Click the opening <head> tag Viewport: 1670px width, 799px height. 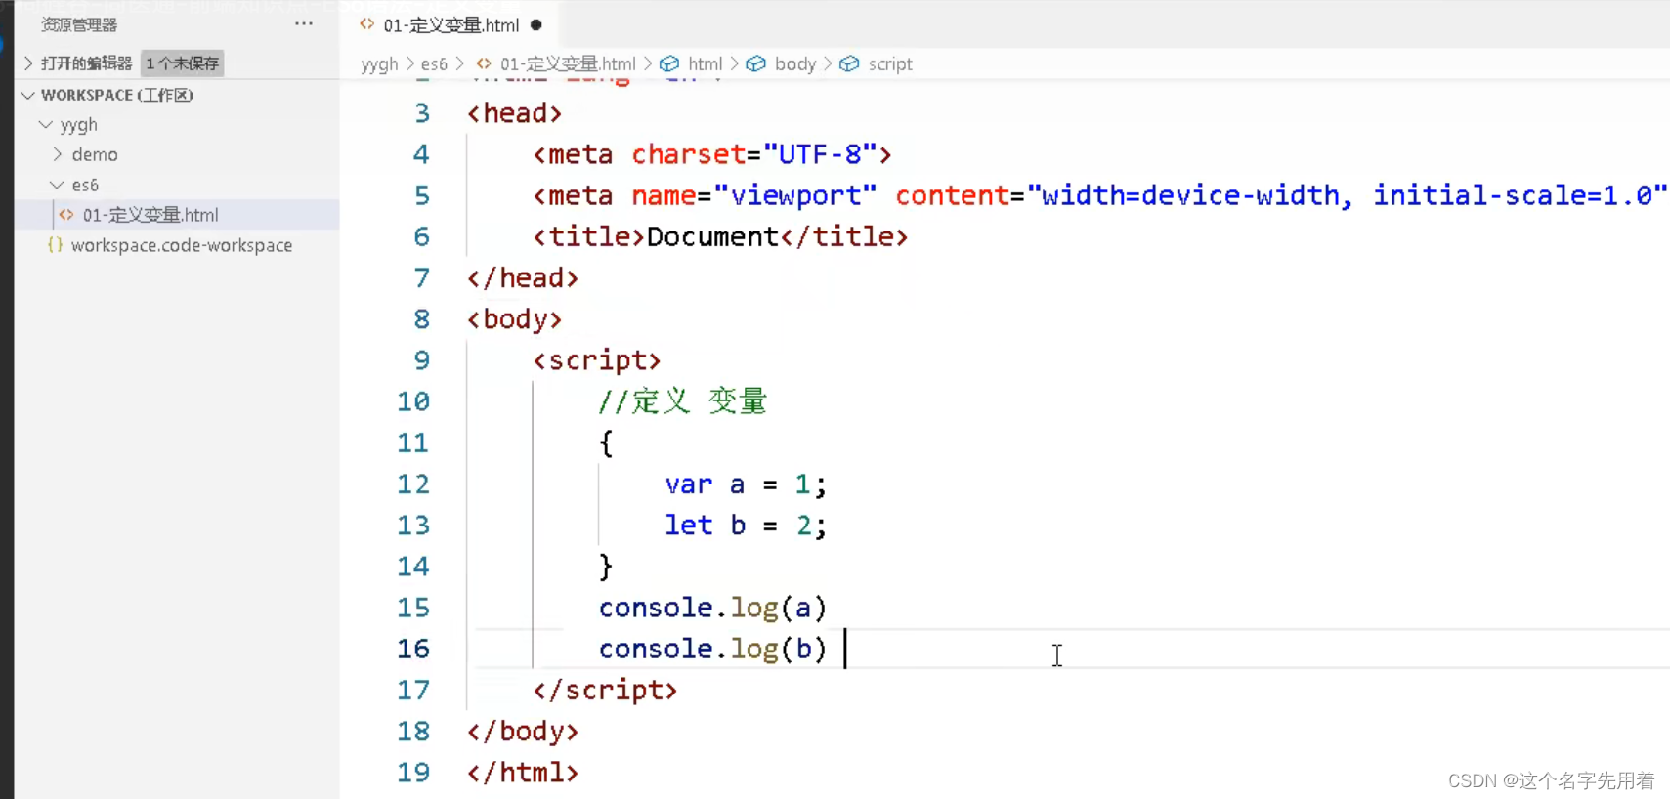coord(514,113)
